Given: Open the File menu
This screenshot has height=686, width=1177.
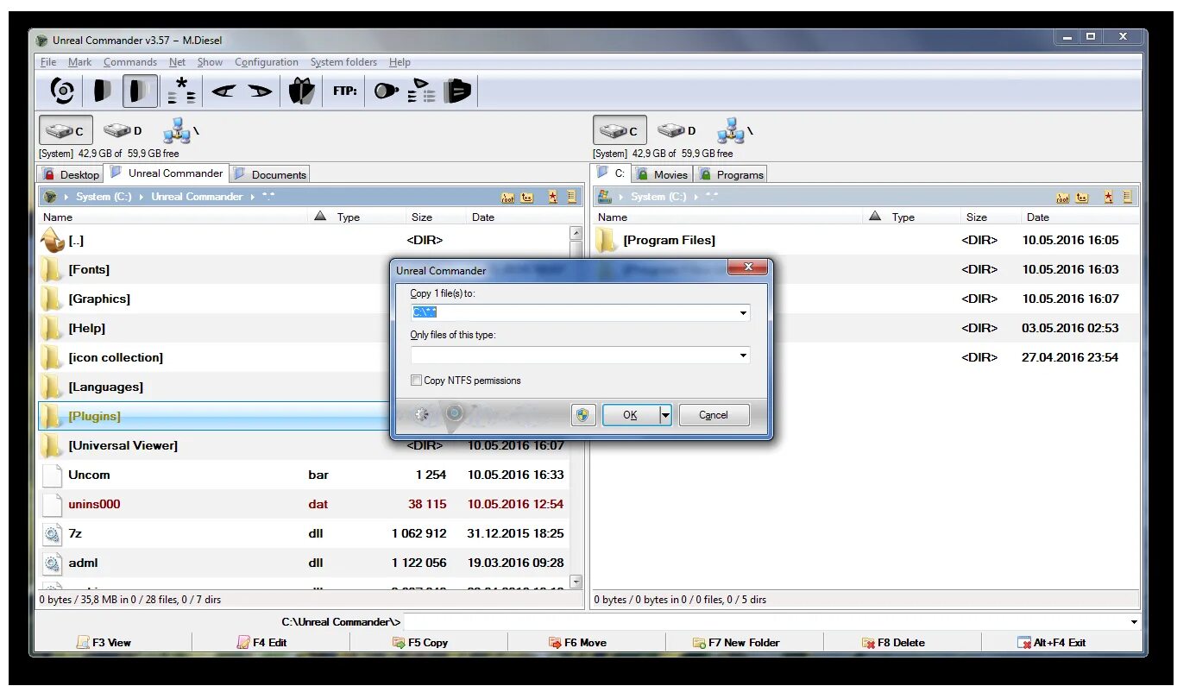Looking at the screenshot, I should pos(48,62).
